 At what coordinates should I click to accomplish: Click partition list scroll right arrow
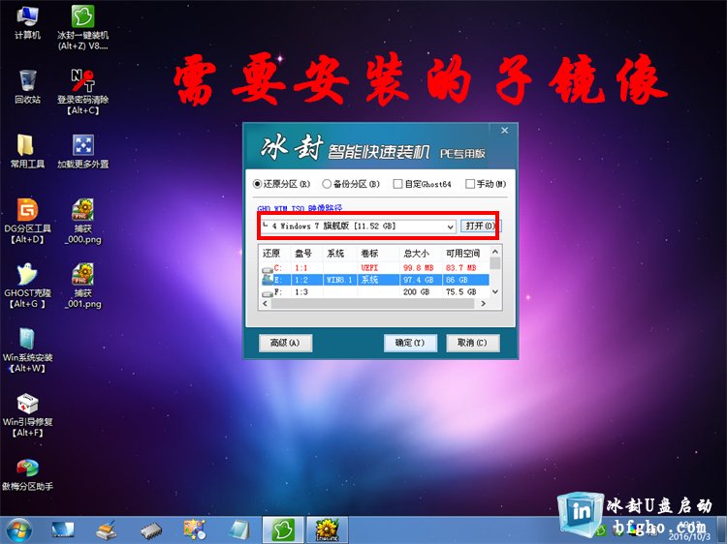pos(483,304)
